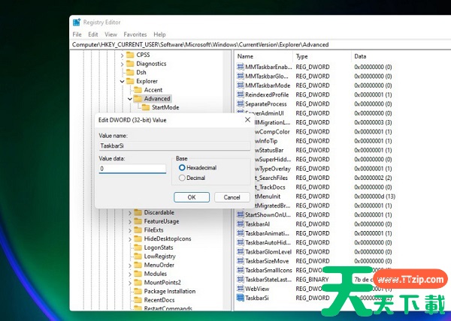Click the LowRegistry folder icon
Viewport: 451px width, 321px height.
(x=138, y=256)
